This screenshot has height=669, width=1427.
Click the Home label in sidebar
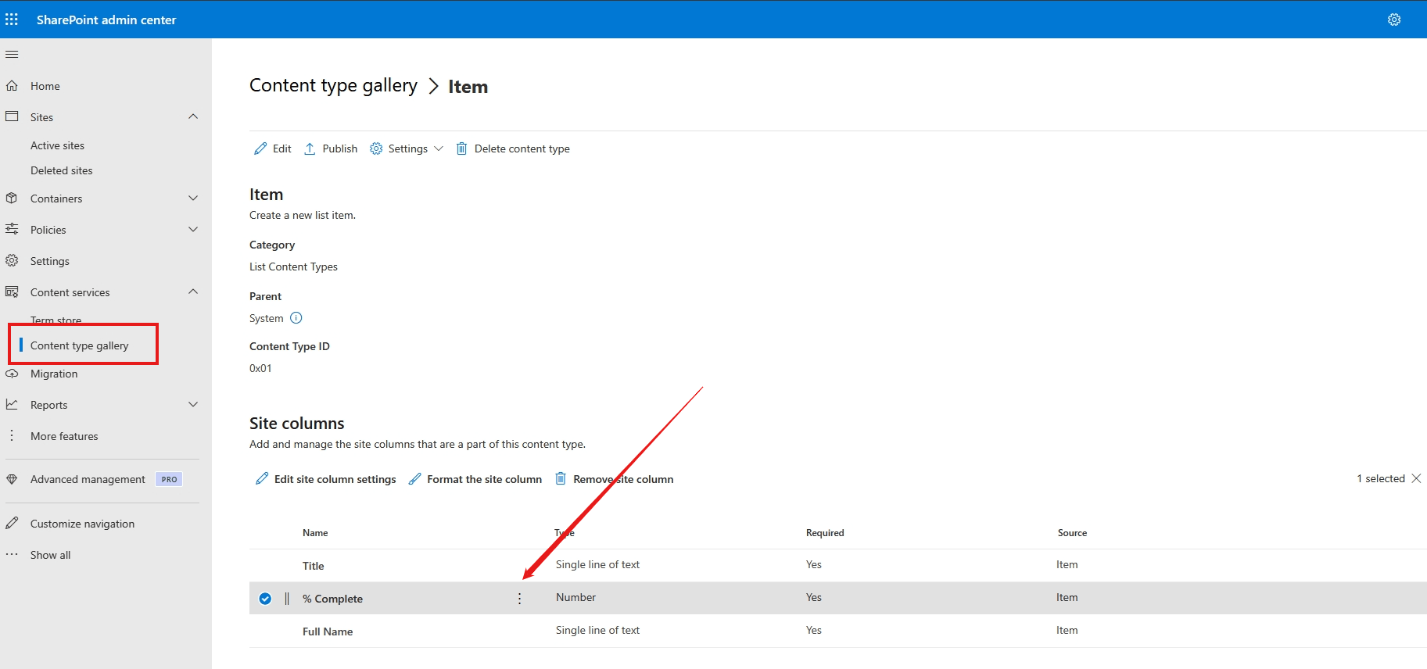45,86
